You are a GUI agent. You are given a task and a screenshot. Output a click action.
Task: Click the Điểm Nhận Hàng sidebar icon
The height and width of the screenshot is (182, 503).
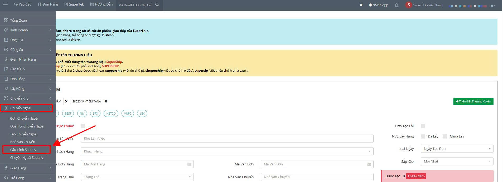(x=6, y=59)
